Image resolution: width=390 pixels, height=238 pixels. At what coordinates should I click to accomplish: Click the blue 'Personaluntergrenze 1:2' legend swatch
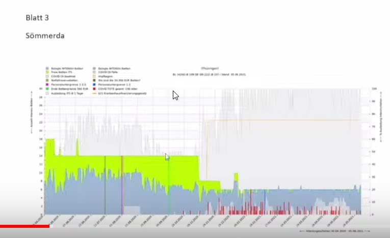pos(94,84)
